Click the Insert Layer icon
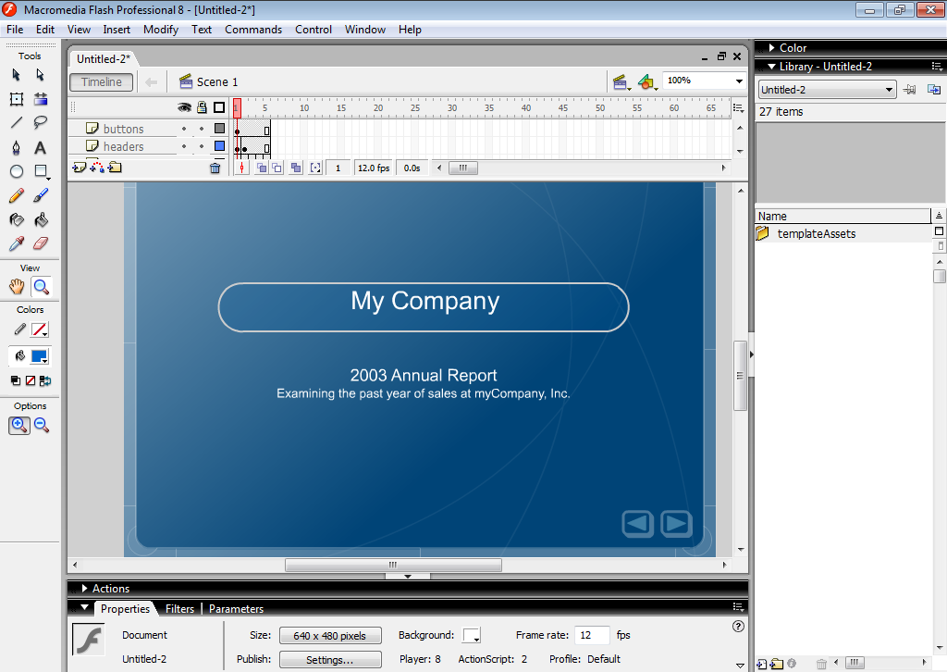The image size is (947, 672). click(x=80, y=168)
